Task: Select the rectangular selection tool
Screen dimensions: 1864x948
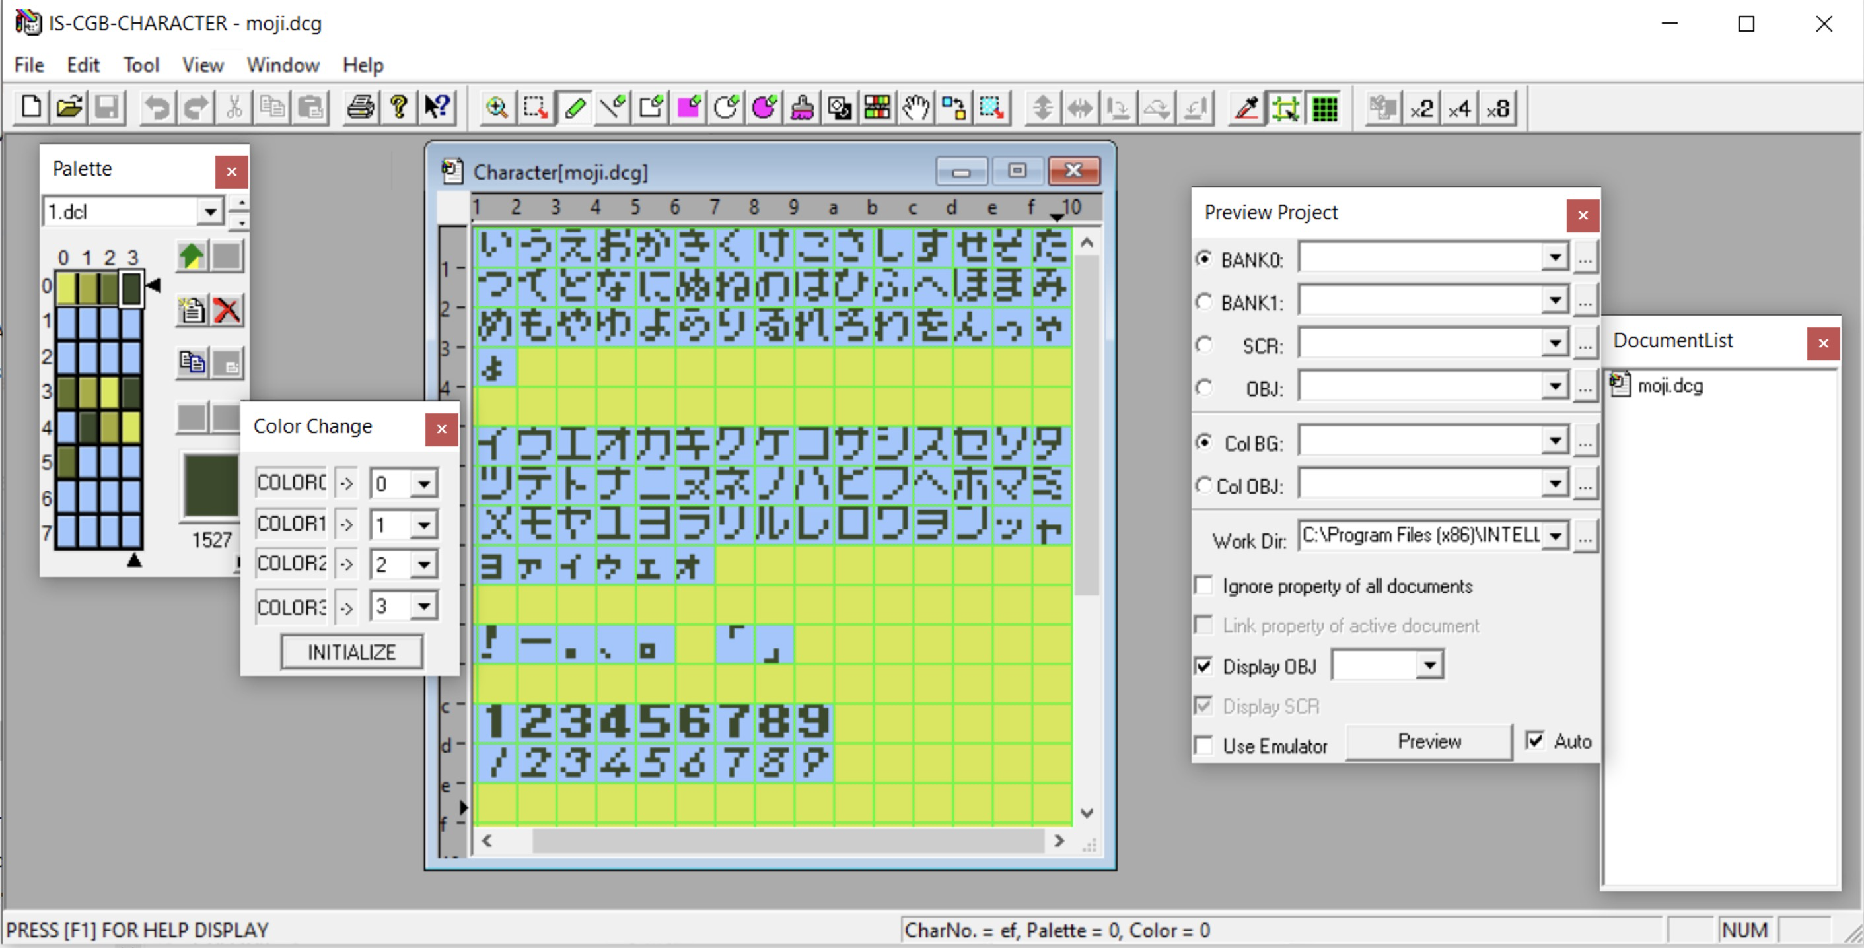Action: point(534,108)
